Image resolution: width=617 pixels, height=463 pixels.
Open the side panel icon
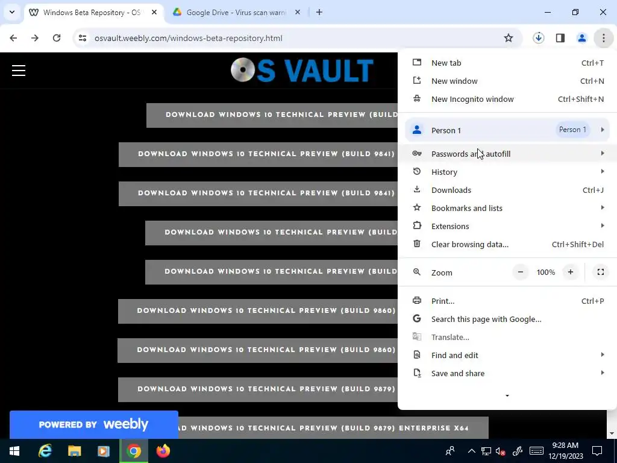pyautogui.click(x=560, y=38)
